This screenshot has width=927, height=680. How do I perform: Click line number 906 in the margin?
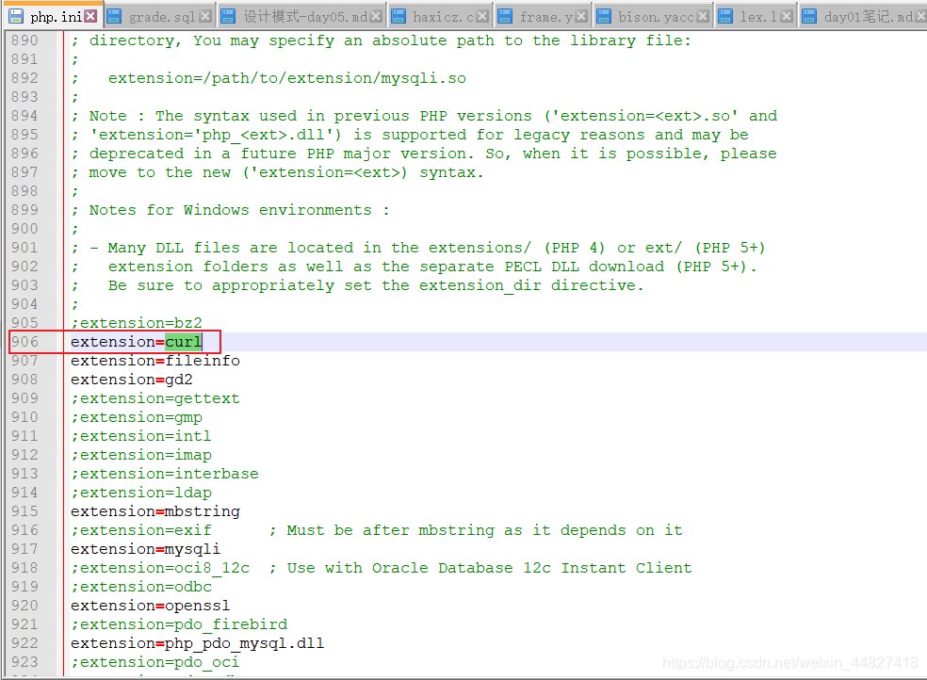click(24, 342)
